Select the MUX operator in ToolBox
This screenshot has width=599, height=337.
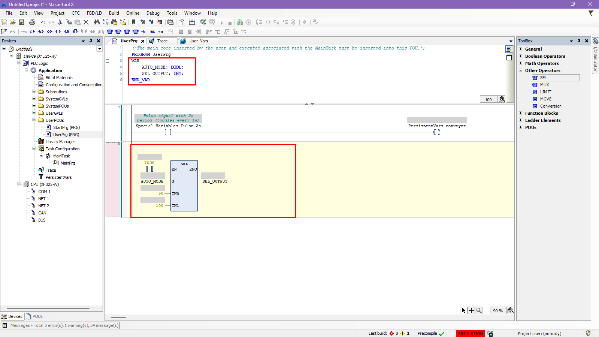click(544, 85)
